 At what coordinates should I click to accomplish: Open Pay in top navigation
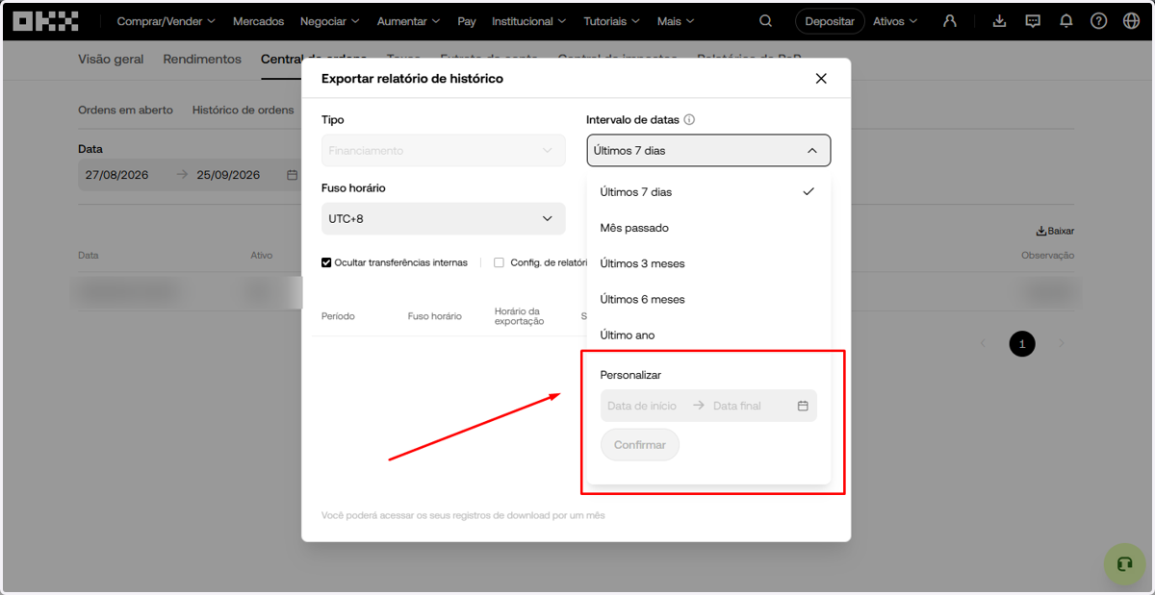pyautogui.click(x=467, y=21)
